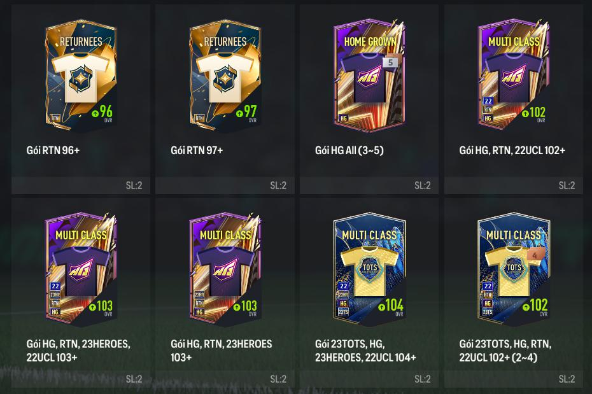Click SL:2 quantity bar under Gói HG All
This screenshot has height=394, width=592.
pos(369,185)
